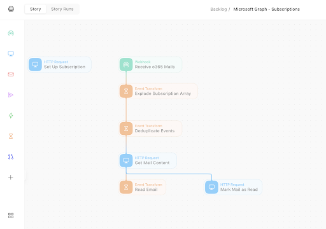This screenshot has height=229, width=326.
Task: Open the Backlog breadcrumb link
Action: [x=218, y=10]
